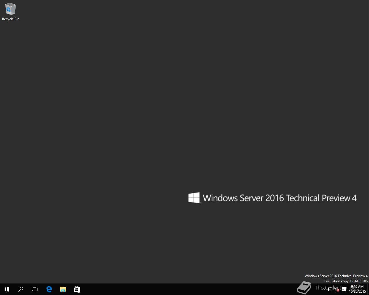Open the Action Center notifications

[344, 289]
